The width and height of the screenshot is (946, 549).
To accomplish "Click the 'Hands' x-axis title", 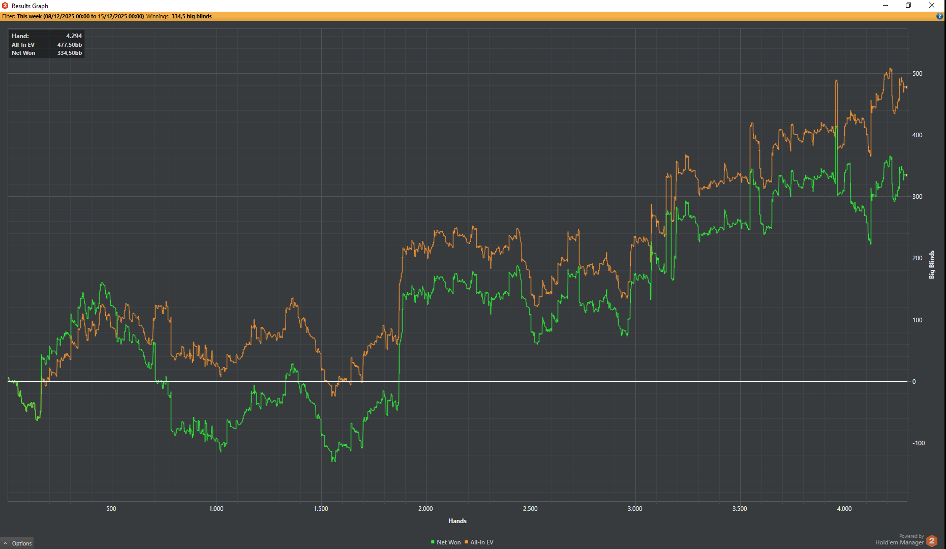I will (457, 521).
